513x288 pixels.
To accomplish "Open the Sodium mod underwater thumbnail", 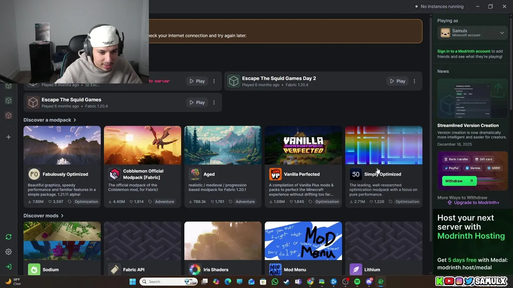I will 62,241.
